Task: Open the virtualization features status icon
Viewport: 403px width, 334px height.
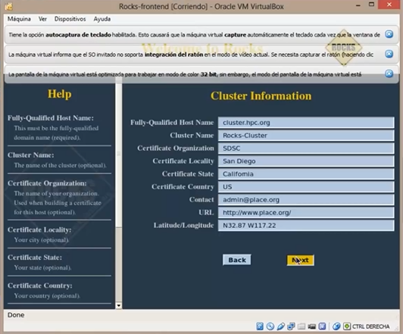Action: (322, 326)
